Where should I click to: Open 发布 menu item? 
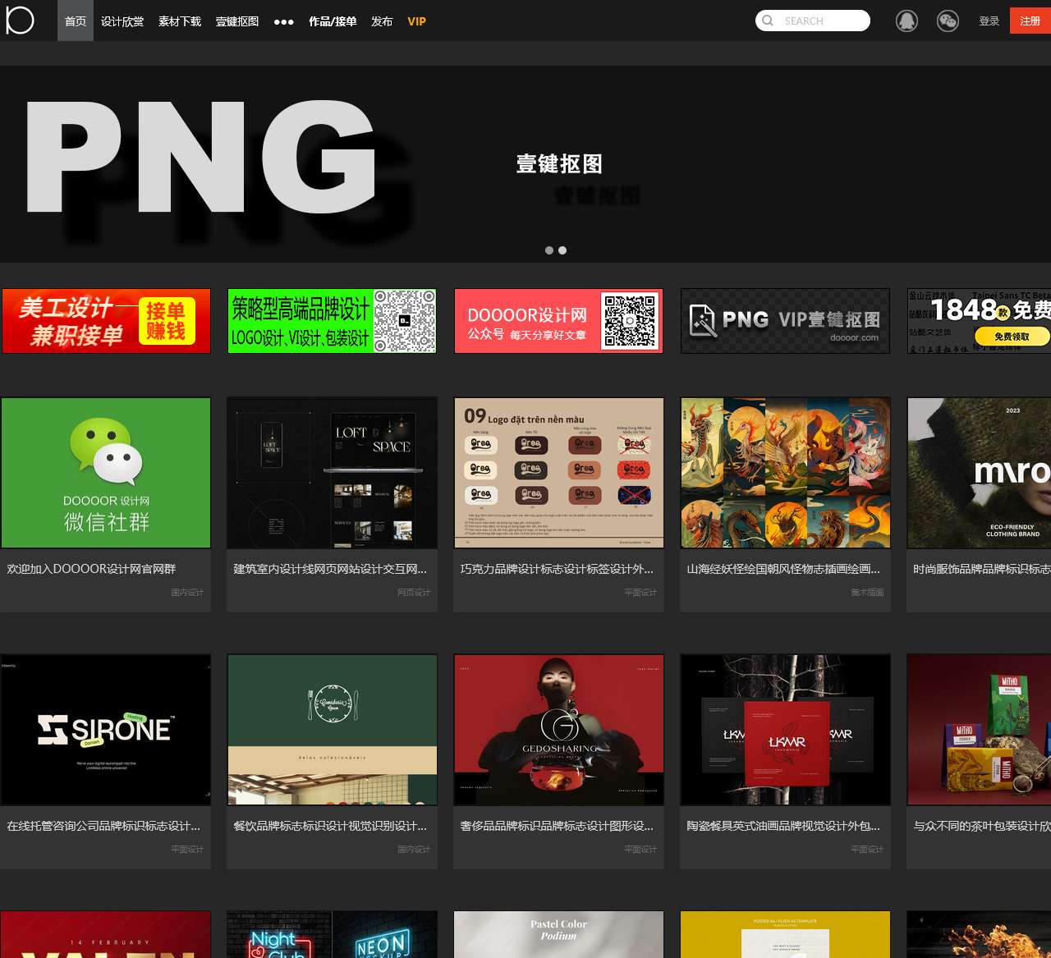click(382, 21)
